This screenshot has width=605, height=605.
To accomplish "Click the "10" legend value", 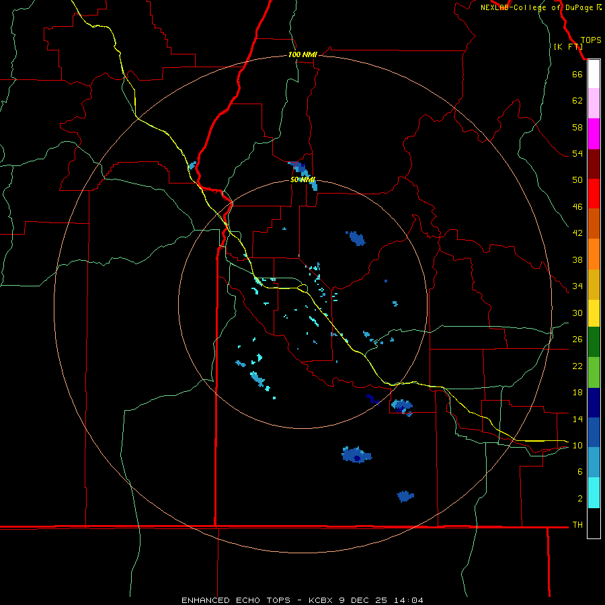I will (x=577, y=446).
